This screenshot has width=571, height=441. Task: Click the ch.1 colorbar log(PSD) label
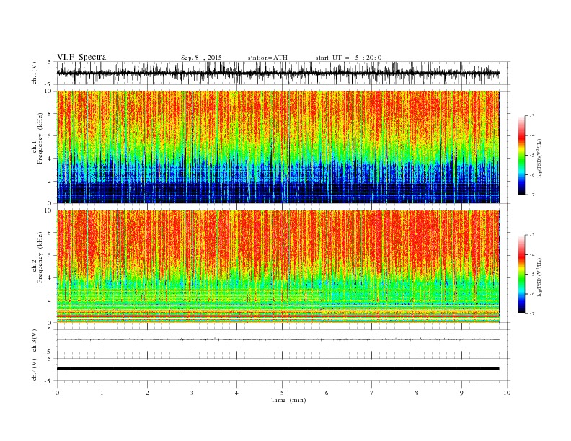[539, 157]
